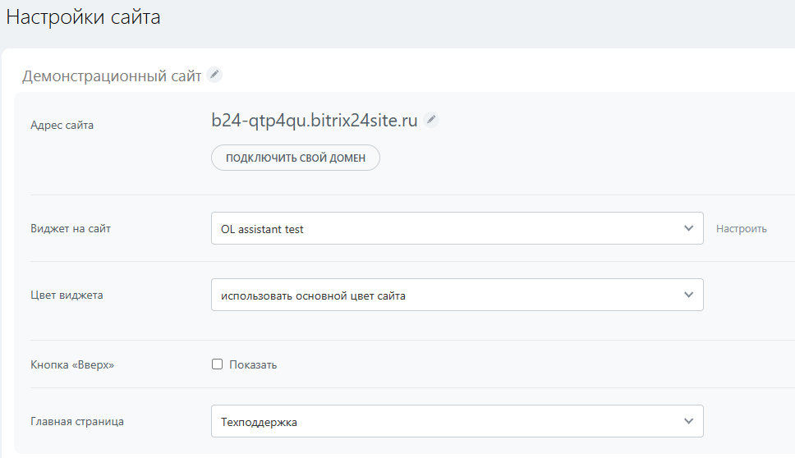Open the Главная страница dropdown

click(457, 421)
